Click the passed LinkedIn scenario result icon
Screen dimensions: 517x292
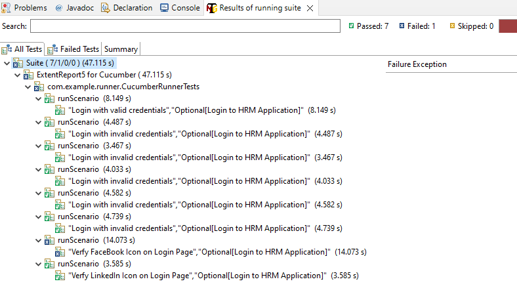point(60,276)
